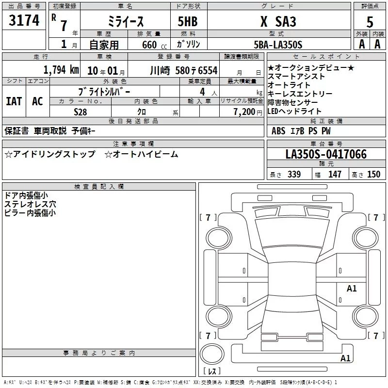Click the overall evaluation score 5
The image size is (388, 388).
[370, 22]
